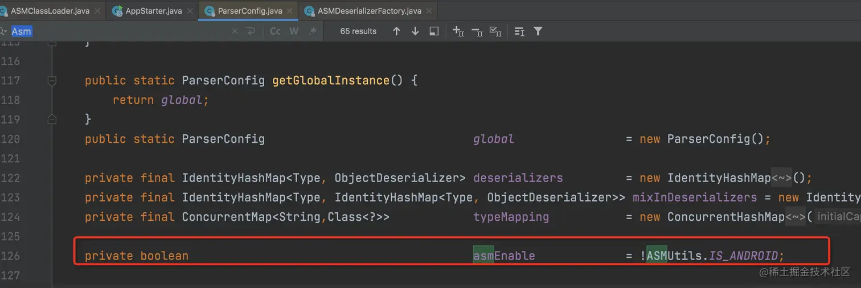Close the ASMDeserializerFactory.java tab
Image resolution: width=861 pixels, height=288 pixels.
pos(430,11)
